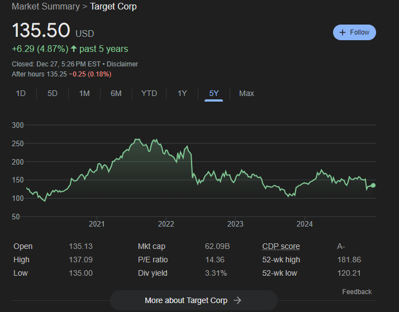Screen dimensions: 399x312
Task: Click the 2021 label on chart axis
Action: (97, 224)
